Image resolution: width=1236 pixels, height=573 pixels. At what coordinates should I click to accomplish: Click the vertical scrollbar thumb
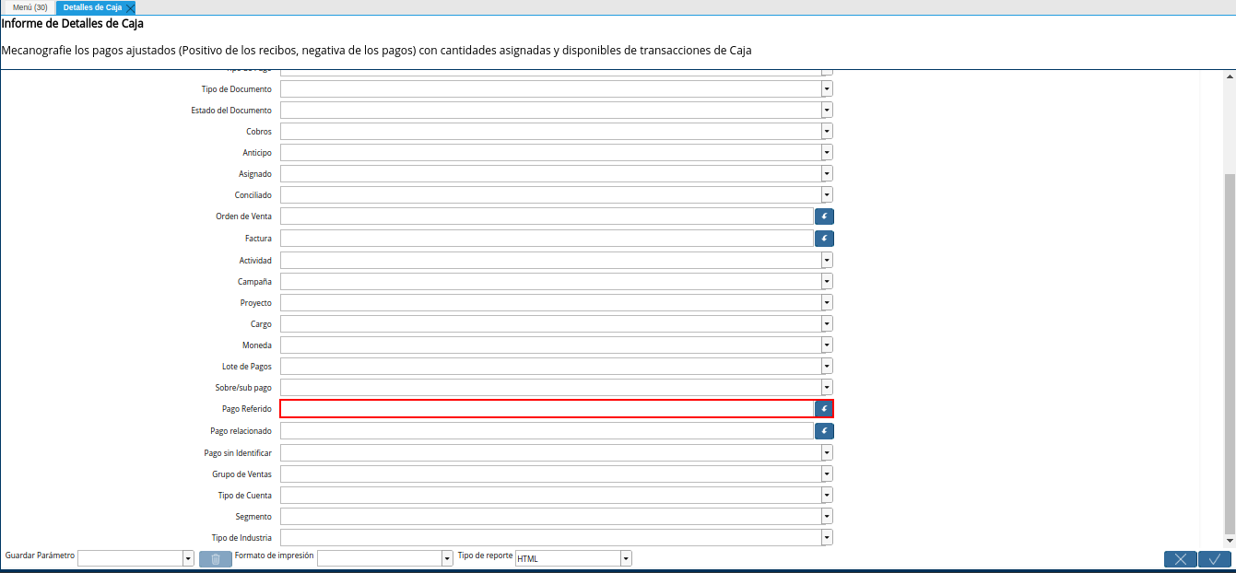coord(1229,354)
